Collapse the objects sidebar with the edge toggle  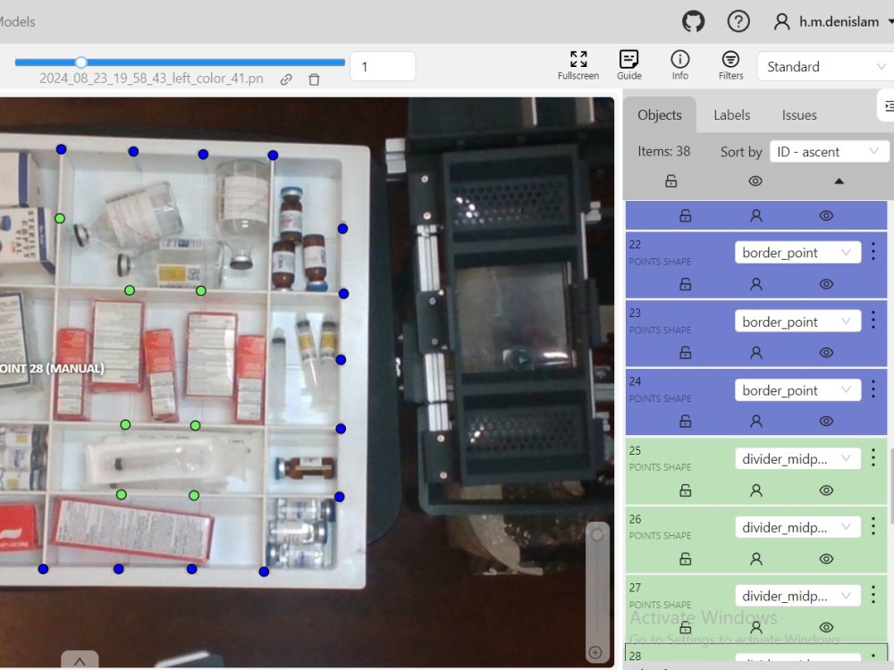point(887,105)
